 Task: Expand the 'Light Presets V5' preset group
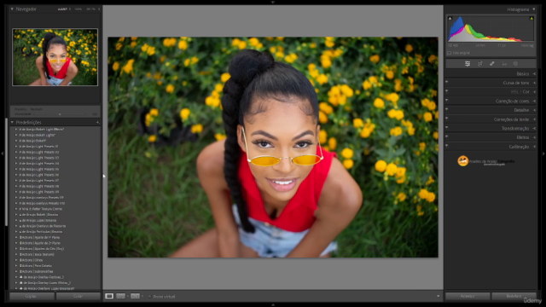click(16, 169)
